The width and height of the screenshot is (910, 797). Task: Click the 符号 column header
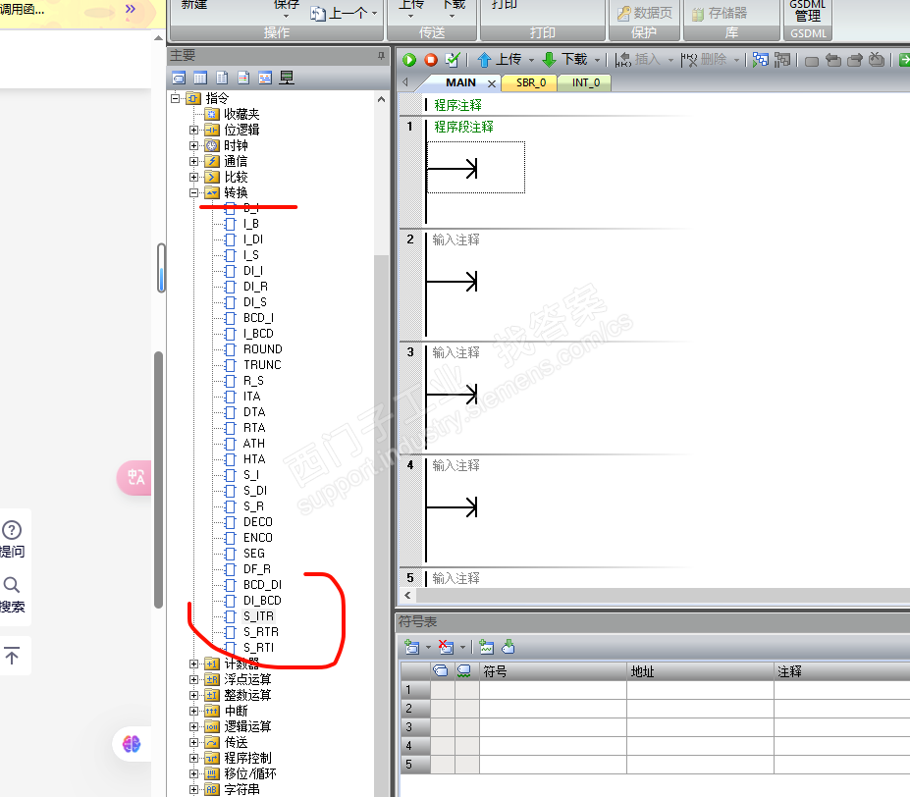point(553,671)
